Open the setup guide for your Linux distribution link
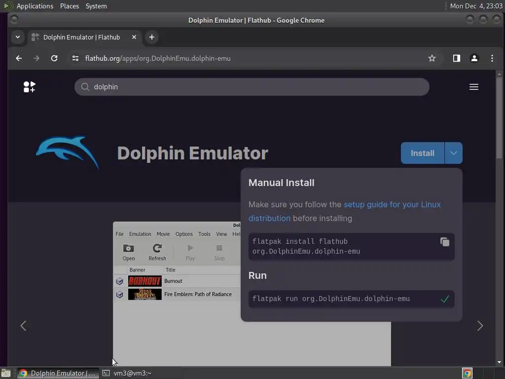505x379 pixels. (345, 211)
